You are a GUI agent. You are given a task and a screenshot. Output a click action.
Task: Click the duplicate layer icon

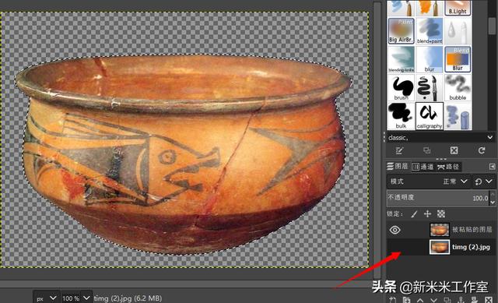pos(447,300)
